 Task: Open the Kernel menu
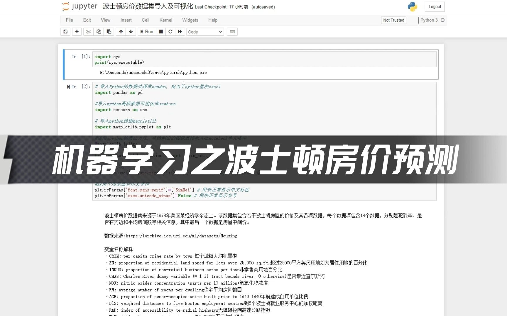click(x=166, y=20)
